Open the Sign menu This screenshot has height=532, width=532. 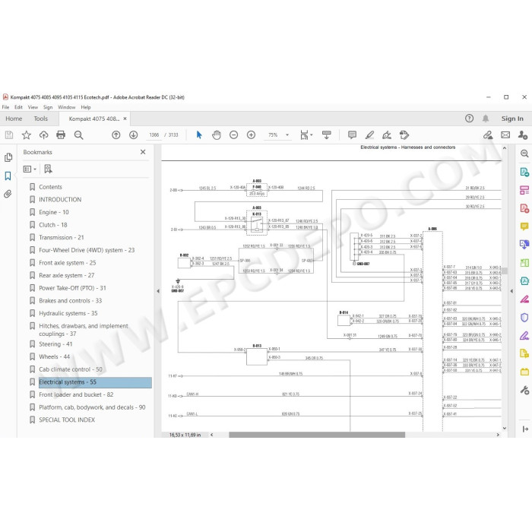click(x=48, y=107)
